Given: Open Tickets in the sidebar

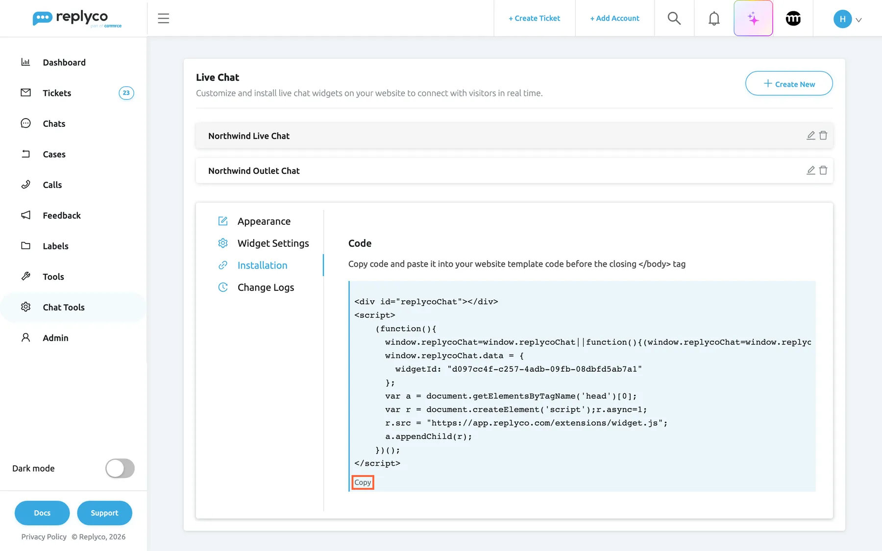Looking at the screenshot, I should point(73,93).
